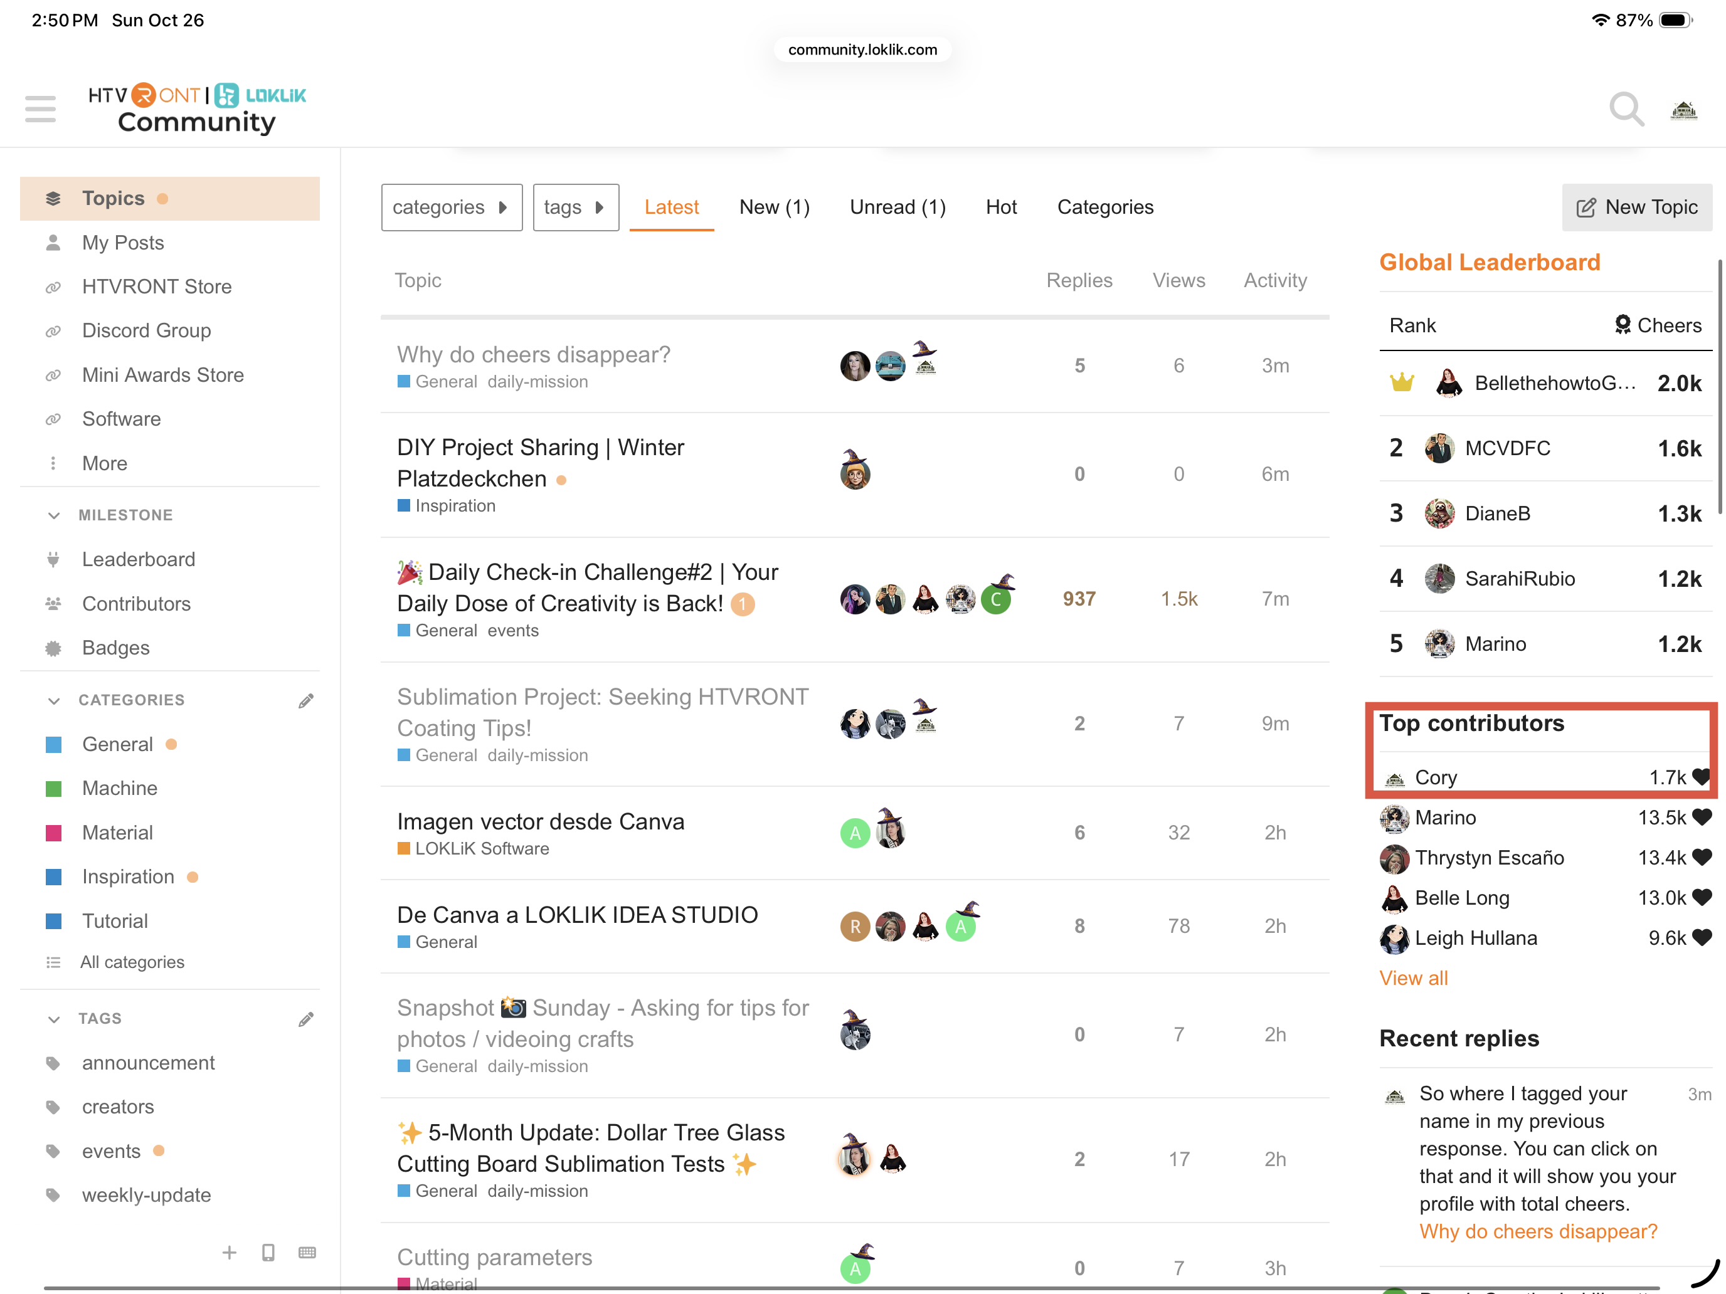Viewport: 1726px width, 1294px height.
Task: Click the keyboard shortcuts icon
Action: coord(307,1252)
